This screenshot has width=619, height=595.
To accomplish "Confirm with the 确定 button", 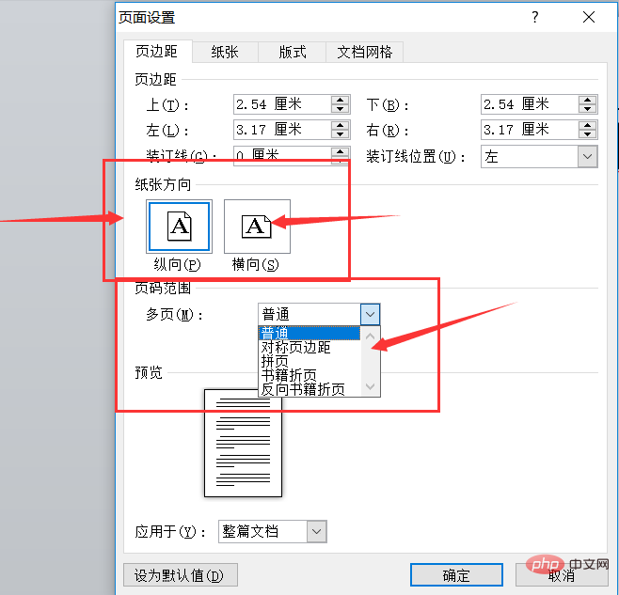I will 456,575.
